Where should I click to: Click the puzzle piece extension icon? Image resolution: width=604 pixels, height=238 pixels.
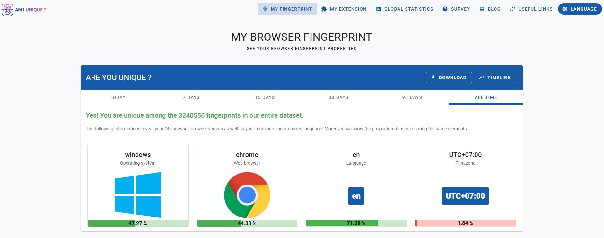click(x=324, y=9)
